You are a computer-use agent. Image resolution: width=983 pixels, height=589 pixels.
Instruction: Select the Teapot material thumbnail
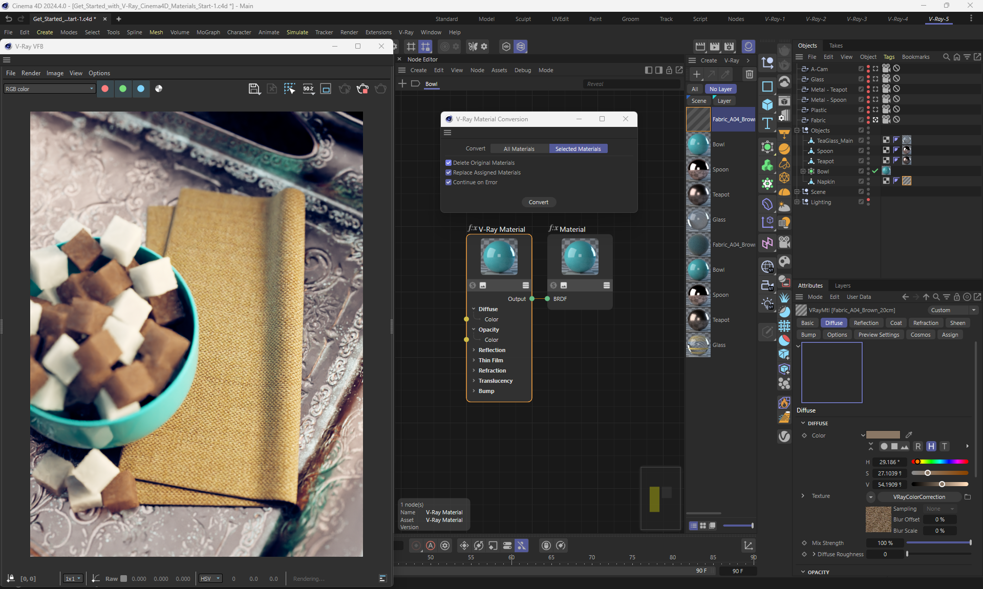coord(698,194)
